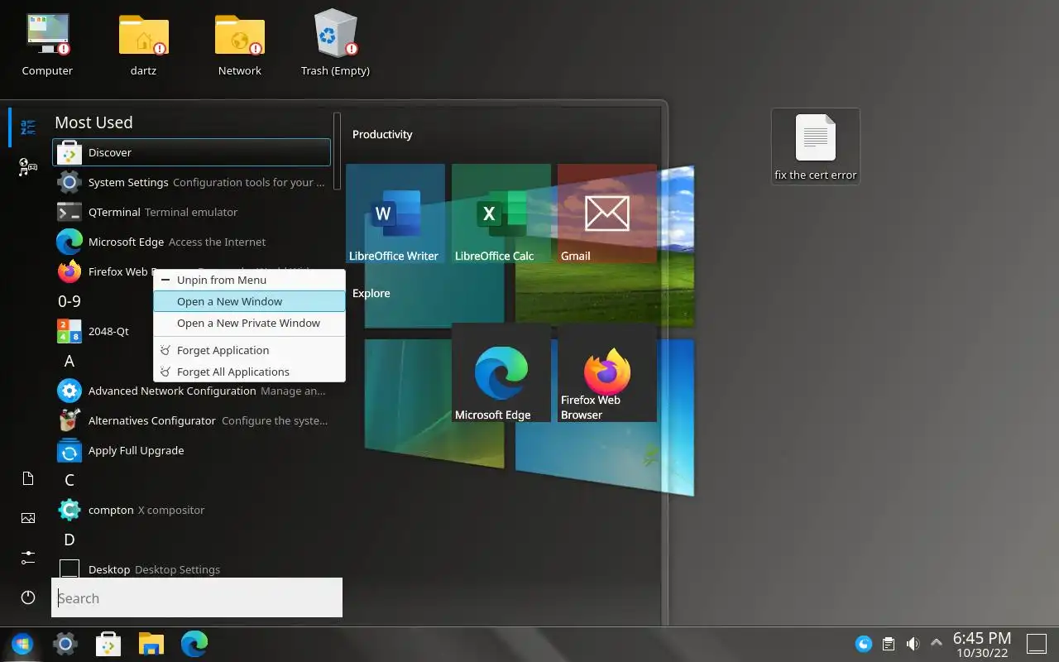This screenshot has height=662, width=1059.
Task: Click the Start menu button in the taskbar
Action: point(22,644)
